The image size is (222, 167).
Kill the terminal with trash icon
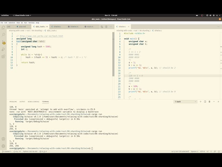pos(210,102)
